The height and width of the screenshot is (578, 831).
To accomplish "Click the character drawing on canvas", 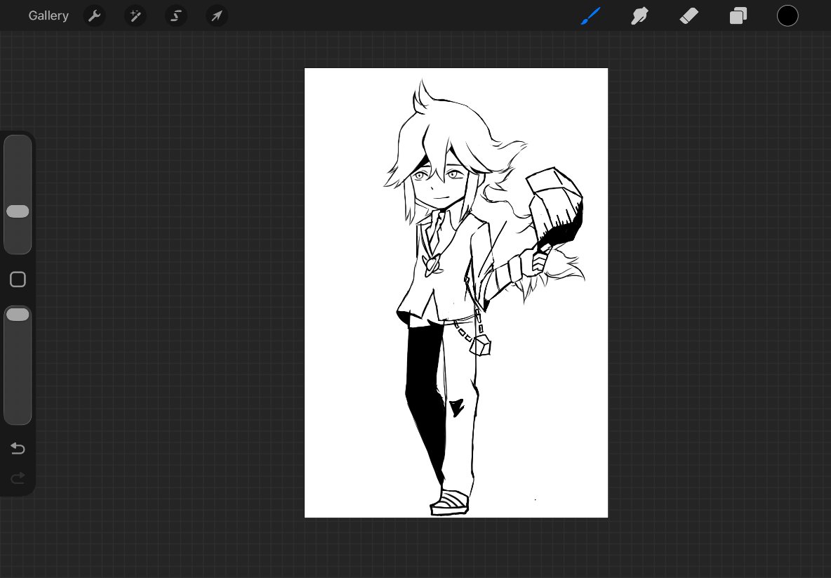I will pos(483,297).
